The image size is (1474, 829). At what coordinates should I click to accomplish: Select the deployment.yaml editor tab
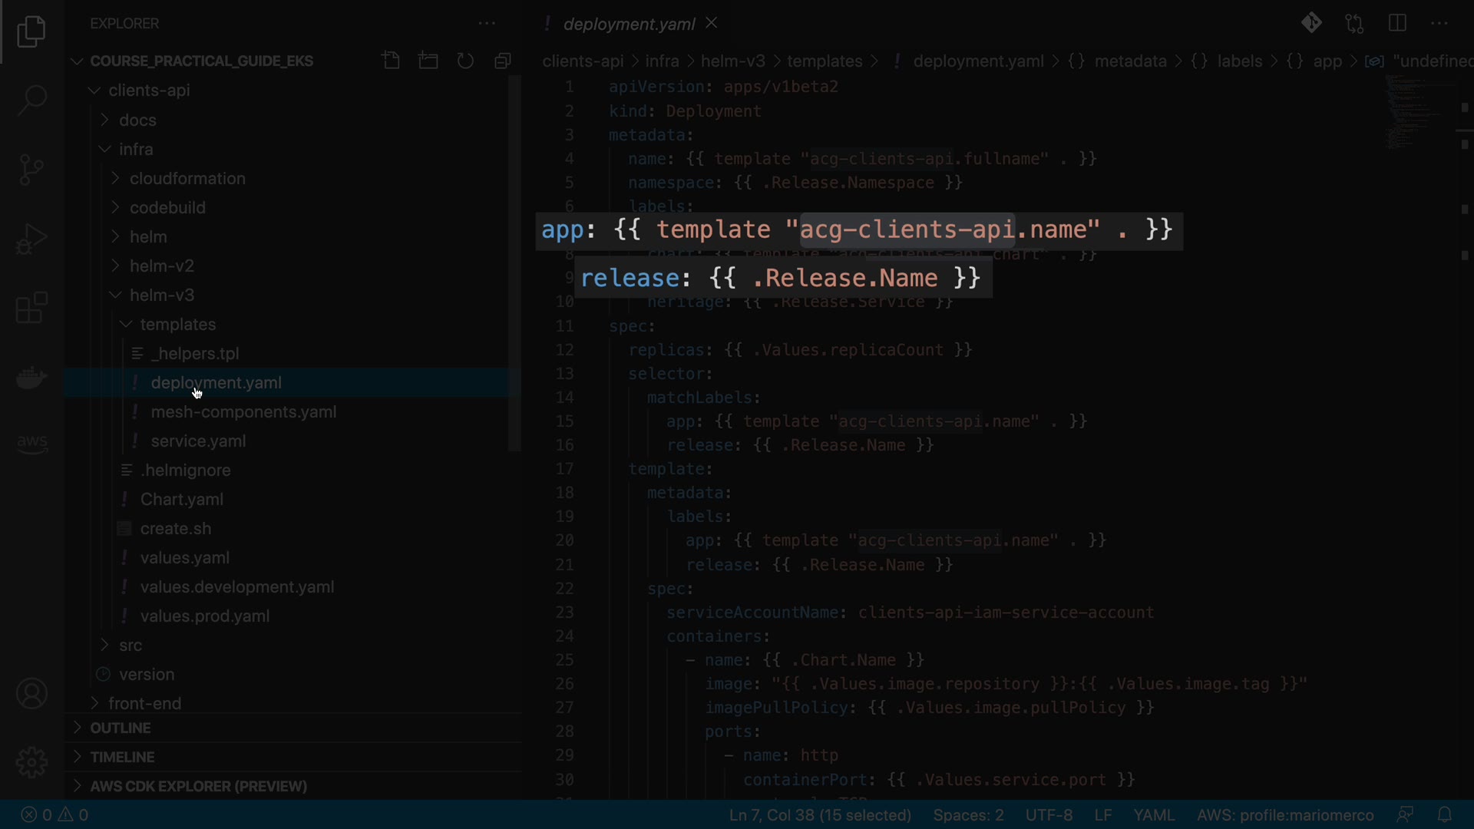coord(628,24)
